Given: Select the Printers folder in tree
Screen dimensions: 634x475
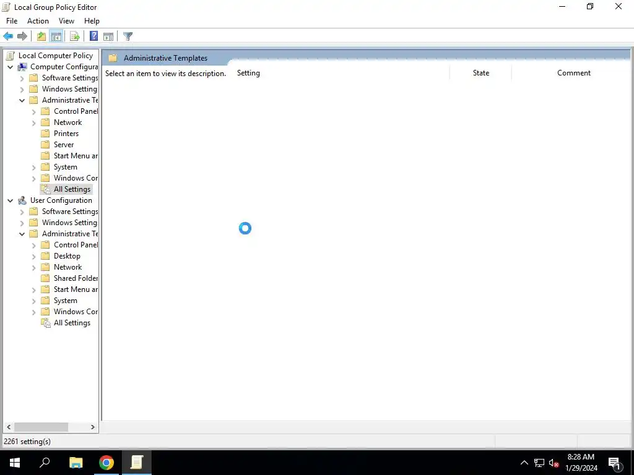Looking at the screenshot, I should [x=66, y=134].
